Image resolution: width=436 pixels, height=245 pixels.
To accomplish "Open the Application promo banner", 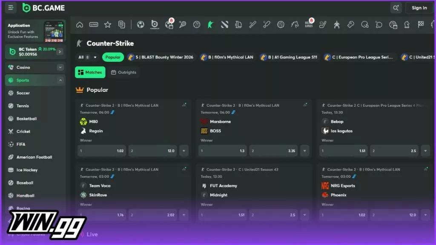I will pyautogui.click(x=35, y=31).
